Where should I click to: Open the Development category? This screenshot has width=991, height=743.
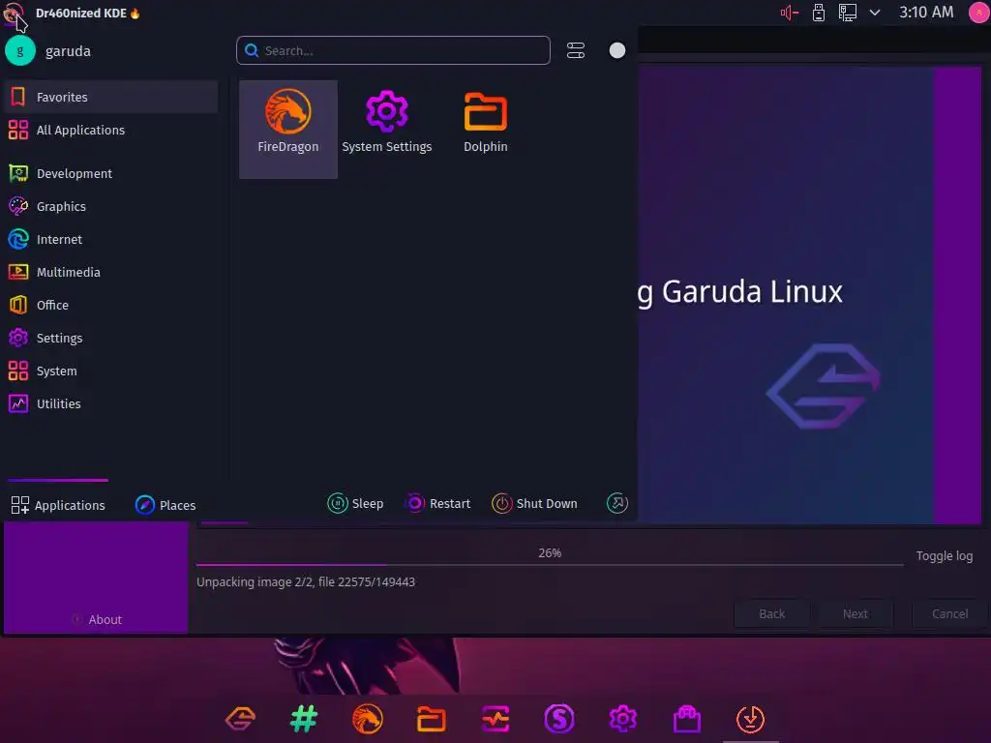click(111, 173)
